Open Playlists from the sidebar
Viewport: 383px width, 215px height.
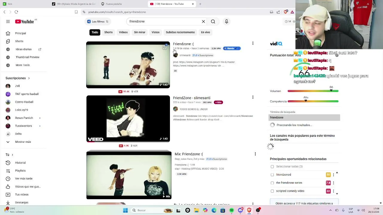pyautogui.click(x=20, y=171)
